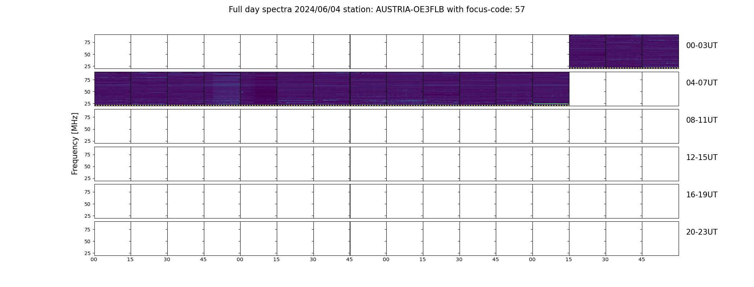Click the 75 tick label of the 04-07UT row
The image size is (754, 287).
pyautogui.click(x=87, y=80)
